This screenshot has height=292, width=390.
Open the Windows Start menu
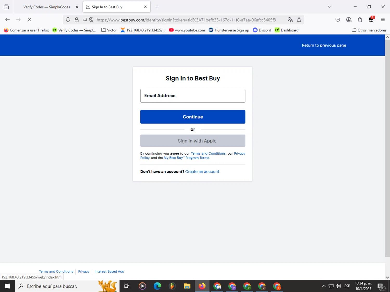pyautogui.click(x=7, y=286)
